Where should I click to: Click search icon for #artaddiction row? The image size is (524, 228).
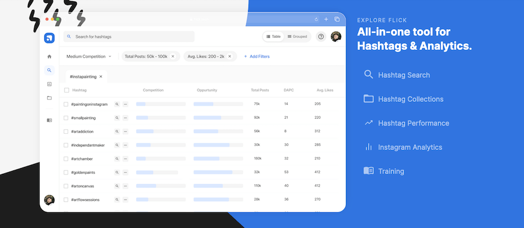[x=117, y=131]
